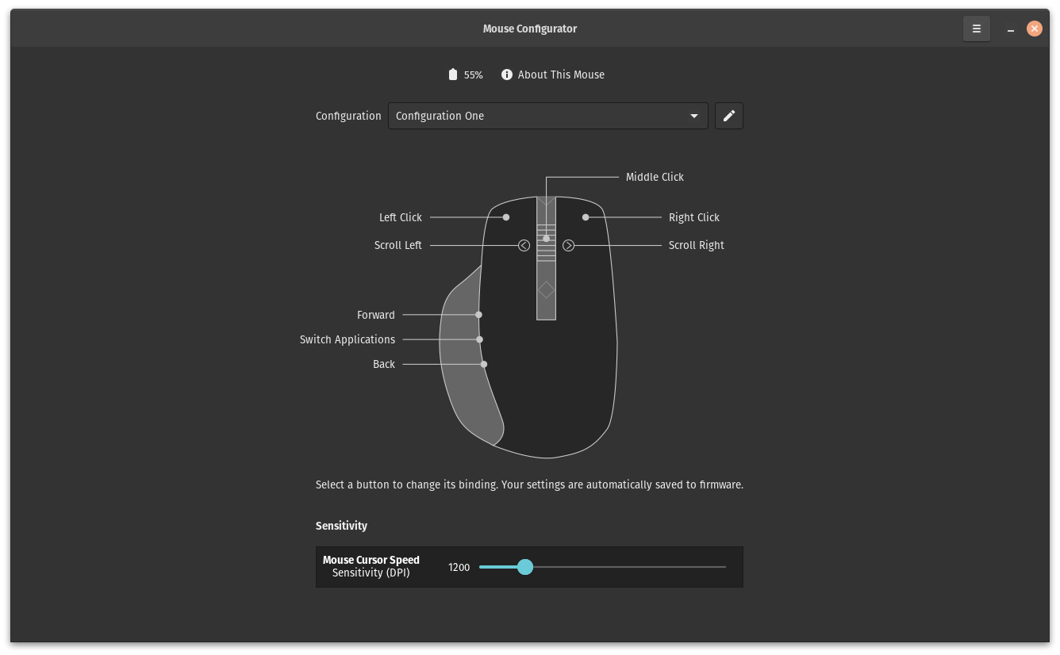This screenshot has width=1060, height=655.
Task: Select the Middle Click label
Action: [x=655, y=177]
